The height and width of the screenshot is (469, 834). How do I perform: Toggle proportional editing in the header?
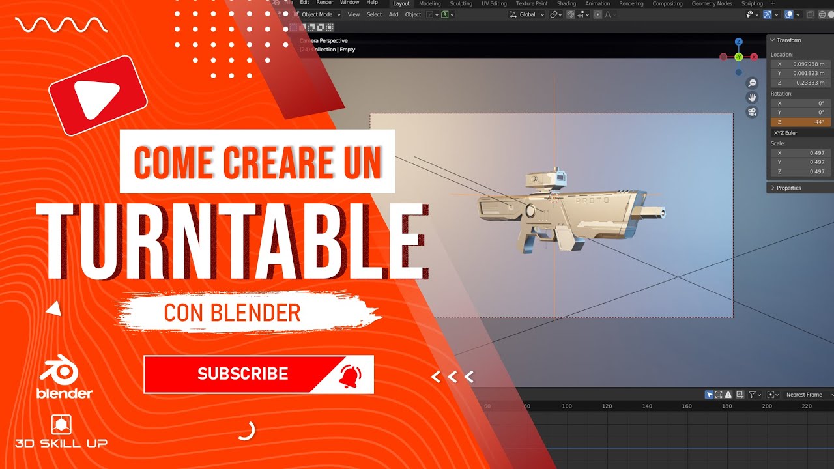[x=598, y=14]
